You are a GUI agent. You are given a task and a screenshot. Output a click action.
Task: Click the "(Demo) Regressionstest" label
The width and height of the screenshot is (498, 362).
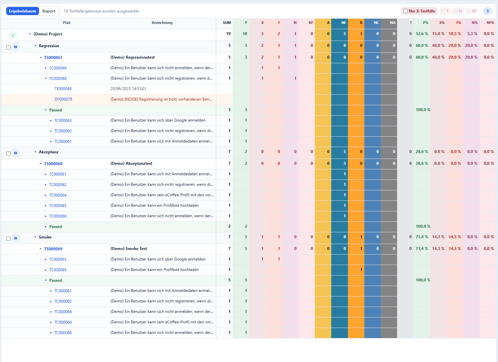[132, 57]
